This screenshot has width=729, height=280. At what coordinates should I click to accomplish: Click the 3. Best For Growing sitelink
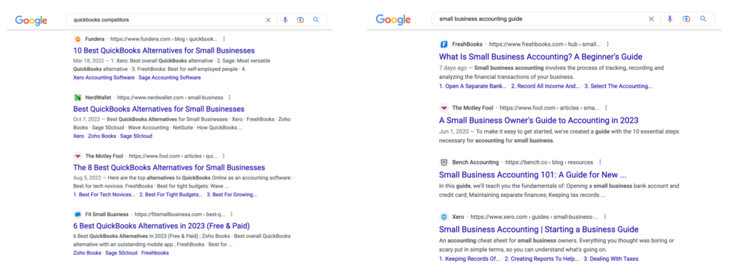pyautogui.click(x=232, y=195)
